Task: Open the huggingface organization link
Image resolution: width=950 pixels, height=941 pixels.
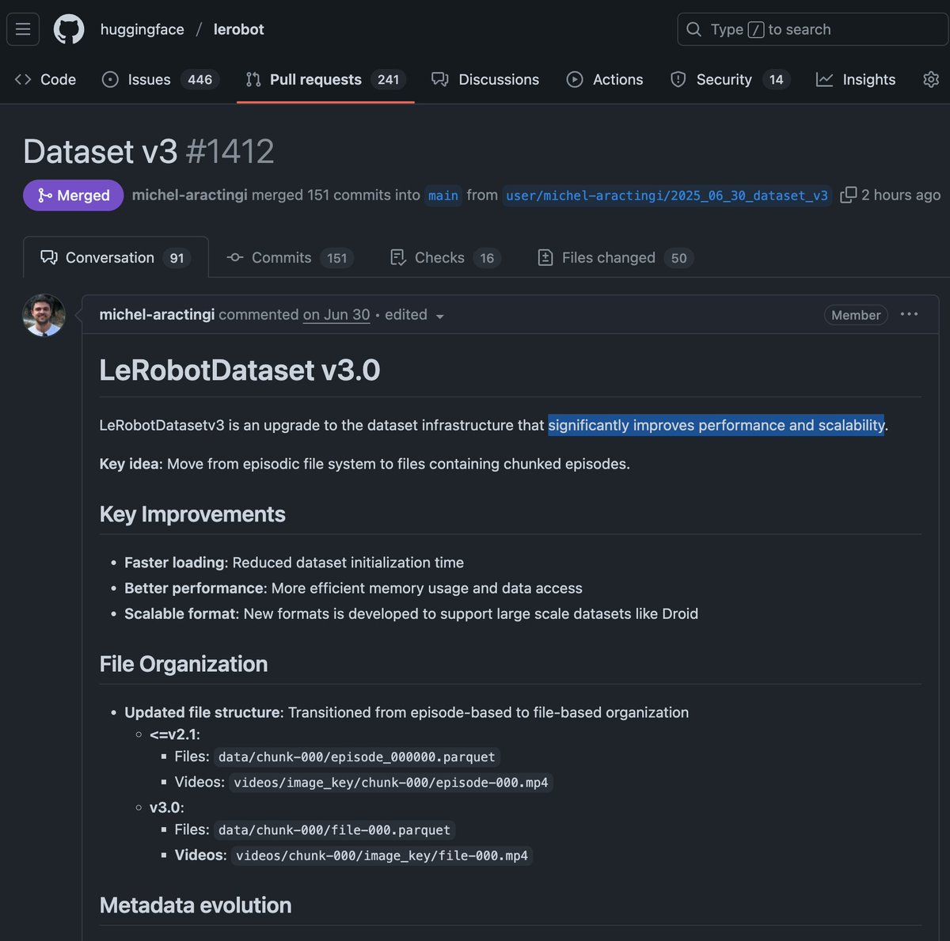Action: pyautogui.click(x=142, y=29)
